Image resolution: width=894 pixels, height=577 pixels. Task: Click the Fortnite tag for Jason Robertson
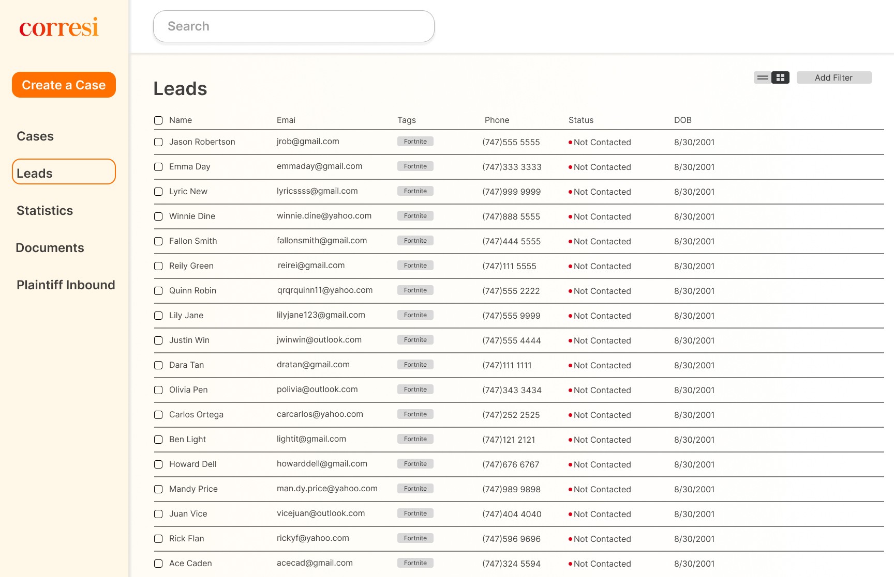pos(415,142)
